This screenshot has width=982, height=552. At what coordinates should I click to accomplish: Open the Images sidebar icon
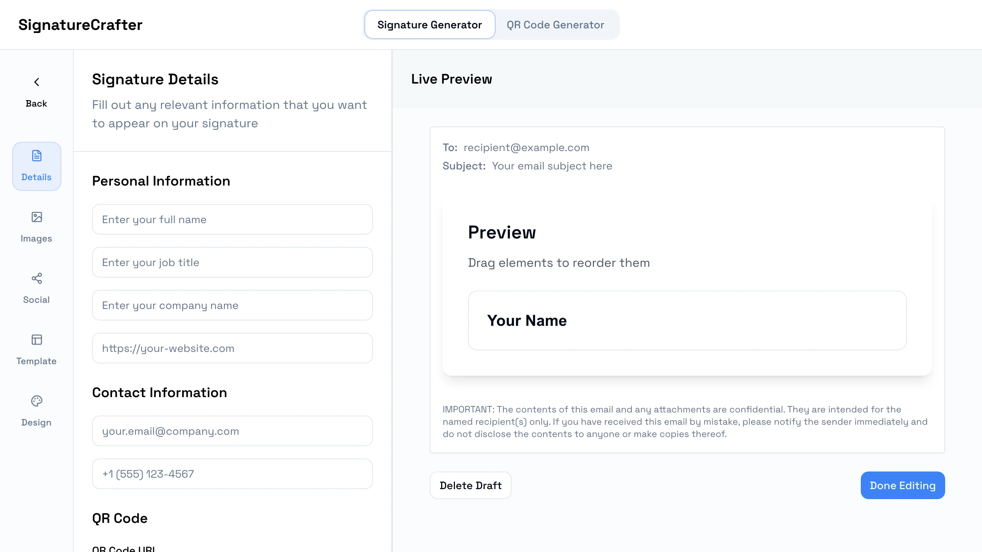pyautogui.click(x=36, y=226)
